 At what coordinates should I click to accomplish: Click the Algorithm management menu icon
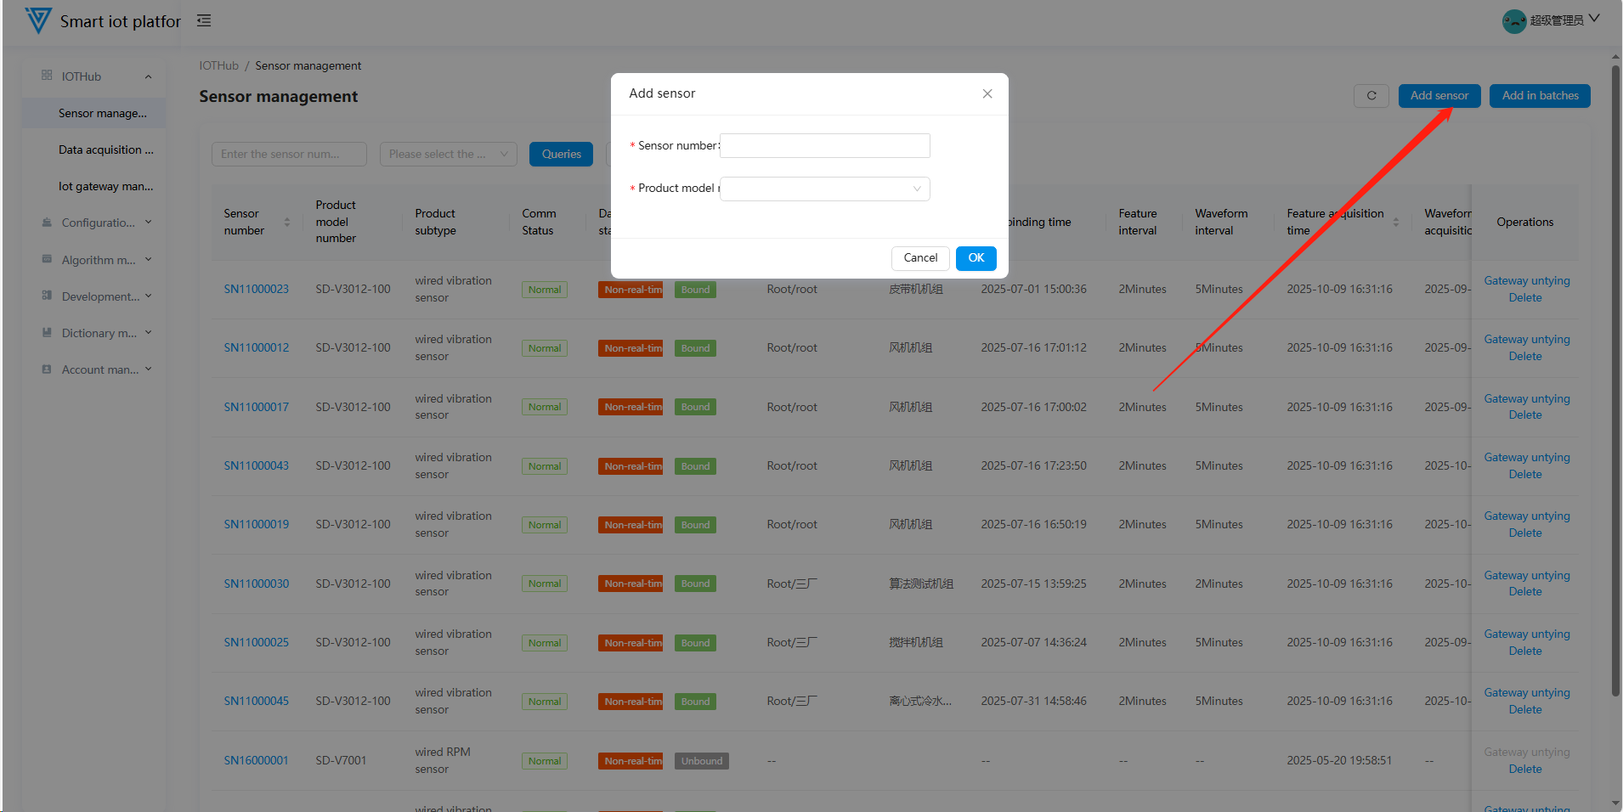click(47, 259)
